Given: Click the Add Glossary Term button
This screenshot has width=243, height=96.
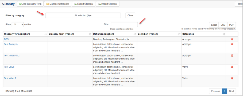Looking at the screenshot, I should (x=30, y=4).
